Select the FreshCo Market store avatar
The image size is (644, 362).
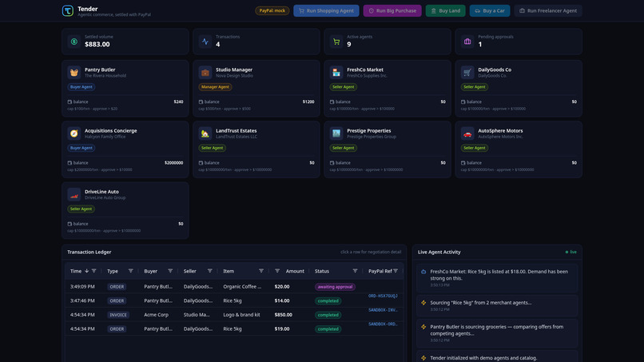click(336, 72)
